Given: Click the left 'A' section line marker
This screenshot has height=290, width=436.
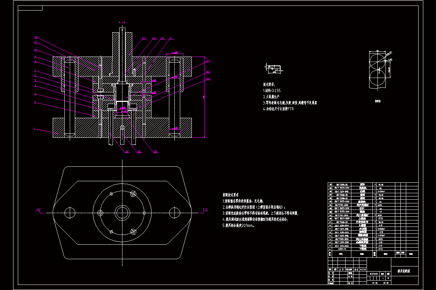Looking at the screenshot, I should (38, 210).
